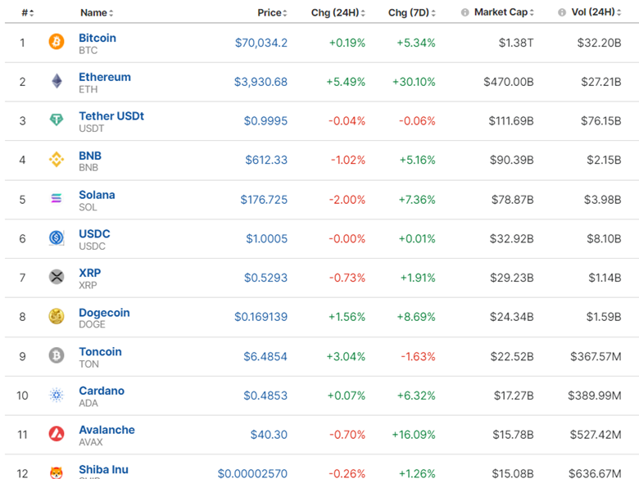The height and width of the screenshot is (479, 639).
Task: Click the Bitcoin coin logo icon
Action: click(x=57, y=42)
